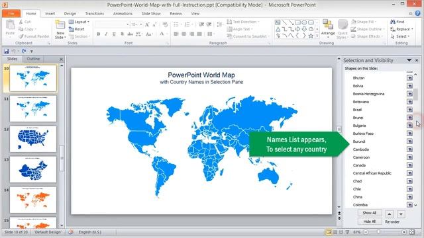Screen dimensions: 424x238
Task: Apply Bold formatting
Action: pyautogui.click(x=99, y=34)
